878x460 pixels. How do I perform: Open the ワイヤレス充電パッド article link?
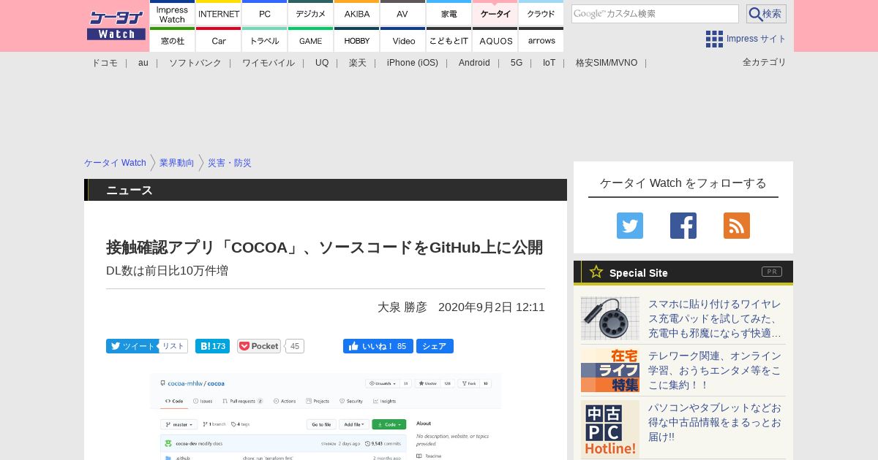click(x=715, y=318)
